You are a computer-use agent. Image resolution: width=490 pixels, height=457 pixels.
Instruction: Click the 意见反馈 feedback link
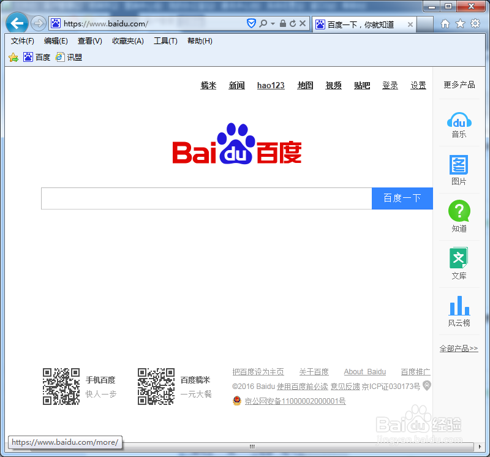(x=345, y=387)
